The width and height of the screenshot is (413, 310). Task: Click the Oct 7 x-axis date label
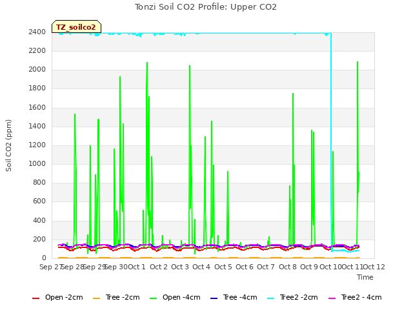(x=266, y=267)
